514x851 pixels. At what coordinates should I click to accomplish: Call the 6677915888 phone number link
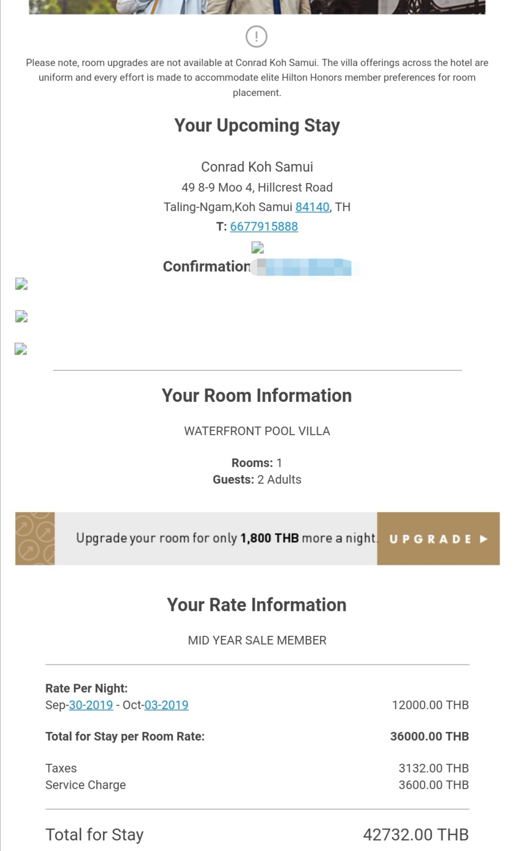click(x=264, y=226)
